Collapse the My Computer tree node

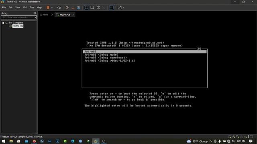coord(3,23)
